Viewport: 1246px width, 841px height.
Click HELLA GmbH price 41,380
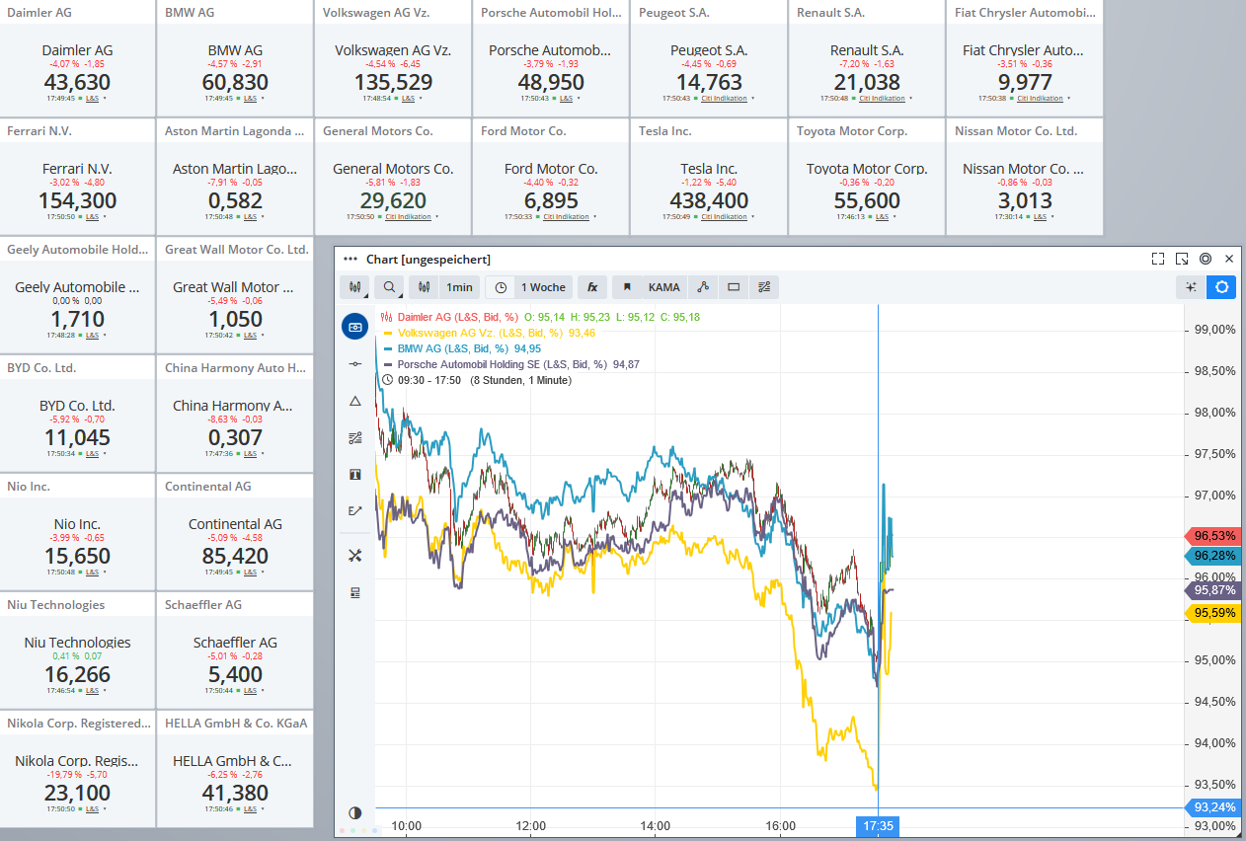tap(236, 793)
